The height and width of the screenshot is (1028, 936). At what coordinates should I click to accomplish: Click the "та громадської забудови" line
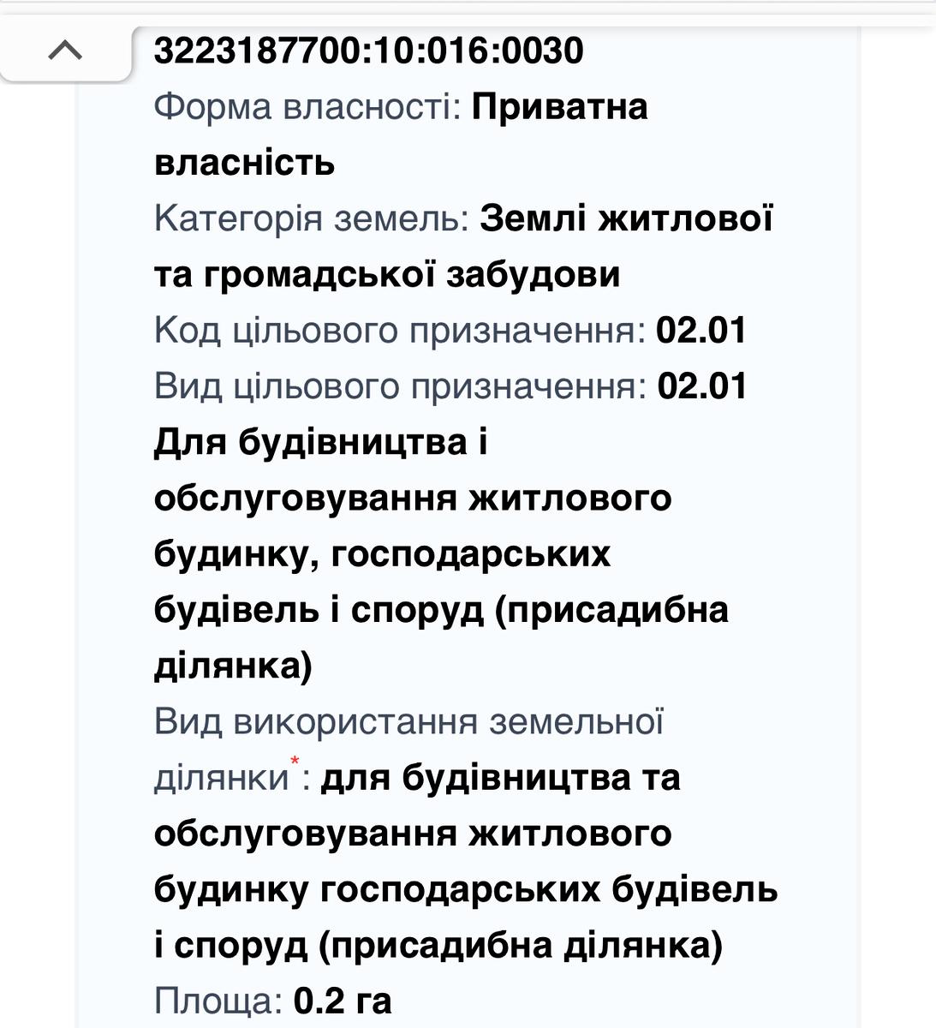click(387, 275)
